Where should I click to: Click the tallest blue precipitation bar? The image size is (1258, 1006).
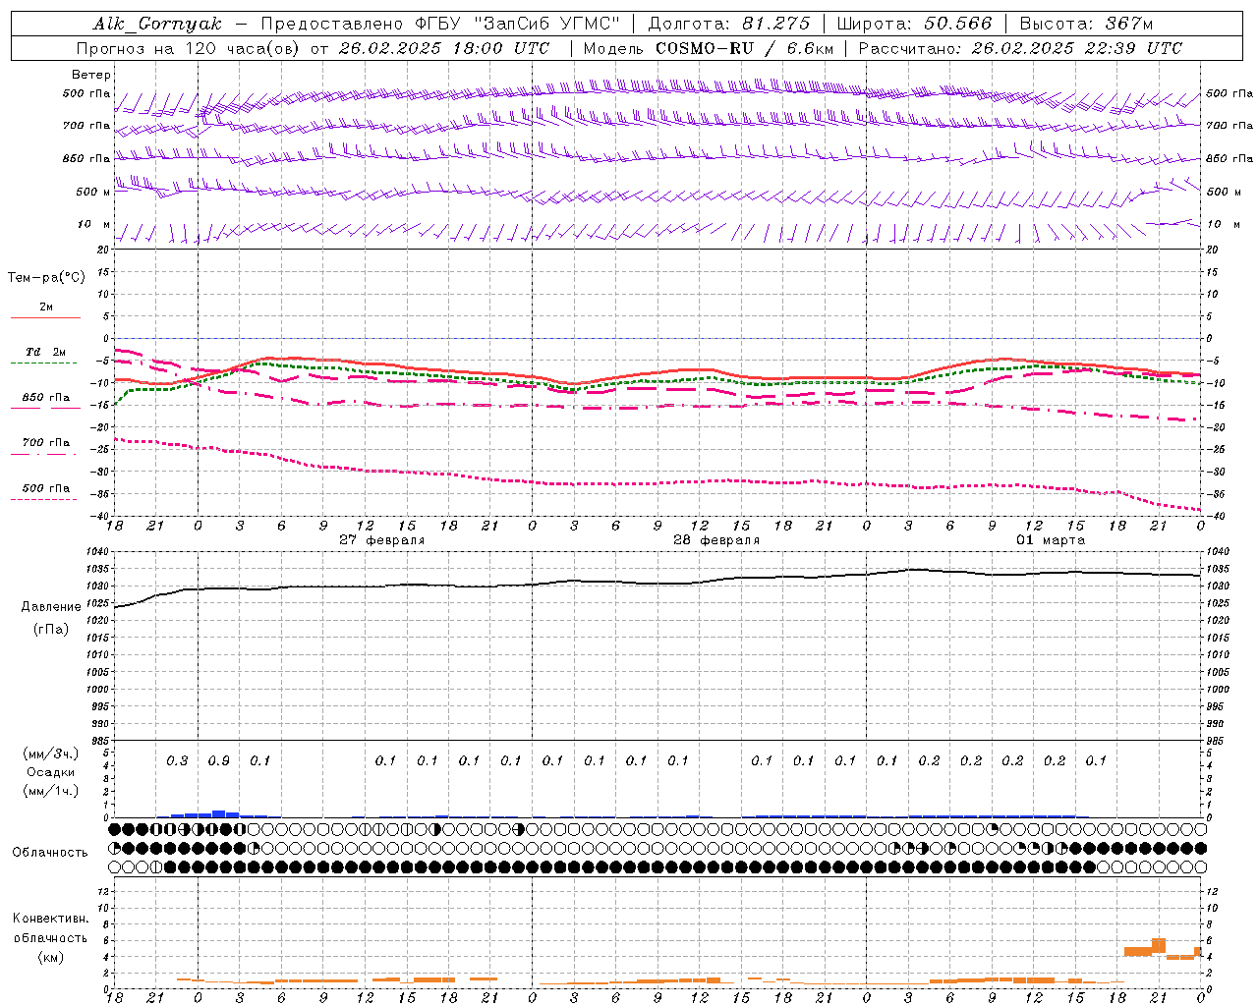(x=219, y=813)
